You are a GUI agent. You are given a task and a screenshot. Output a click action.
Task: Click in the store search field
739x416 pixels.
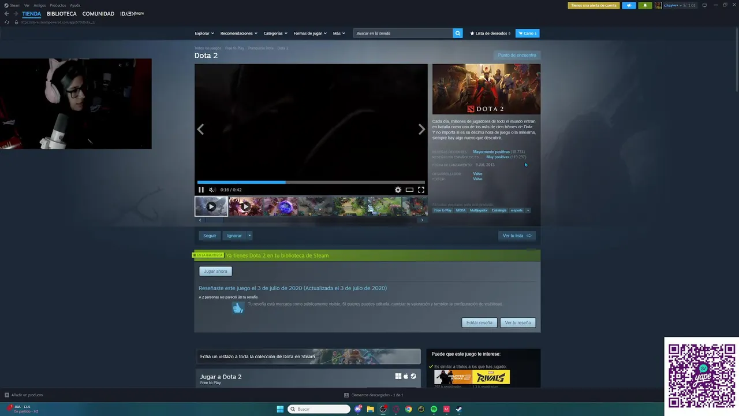(x=403, y=33)
